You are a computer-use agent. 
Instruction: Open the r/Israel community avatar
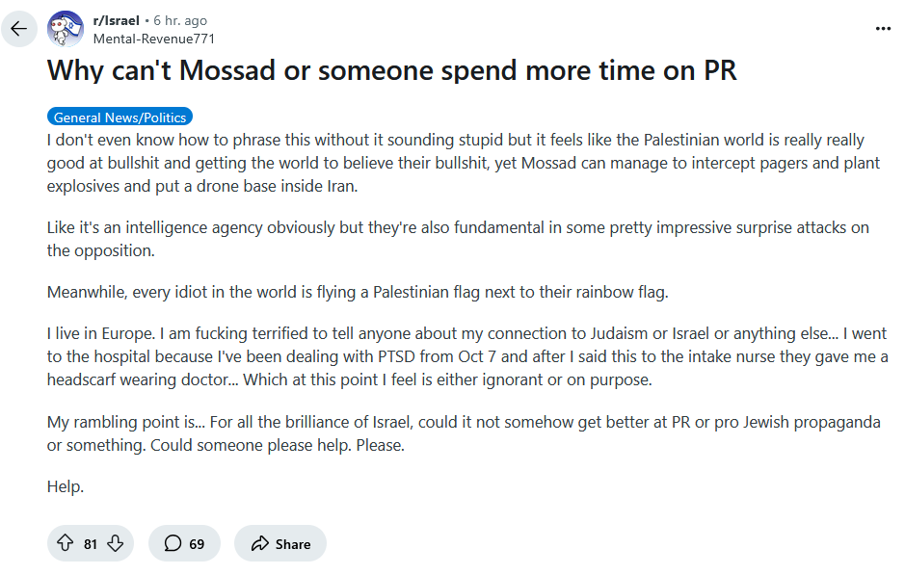tap(66, 28)
